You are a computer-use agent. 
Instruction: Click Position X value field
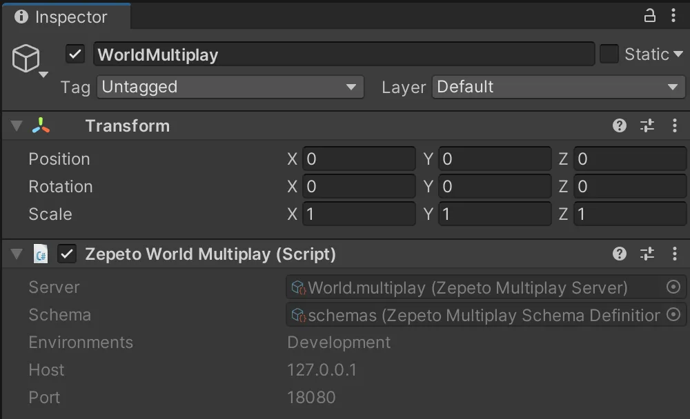pos(359,159)
